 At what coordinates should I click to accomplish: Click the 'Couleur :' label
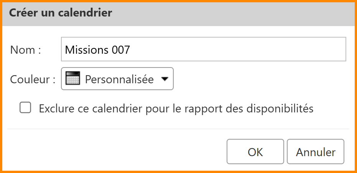click(33, 79)
